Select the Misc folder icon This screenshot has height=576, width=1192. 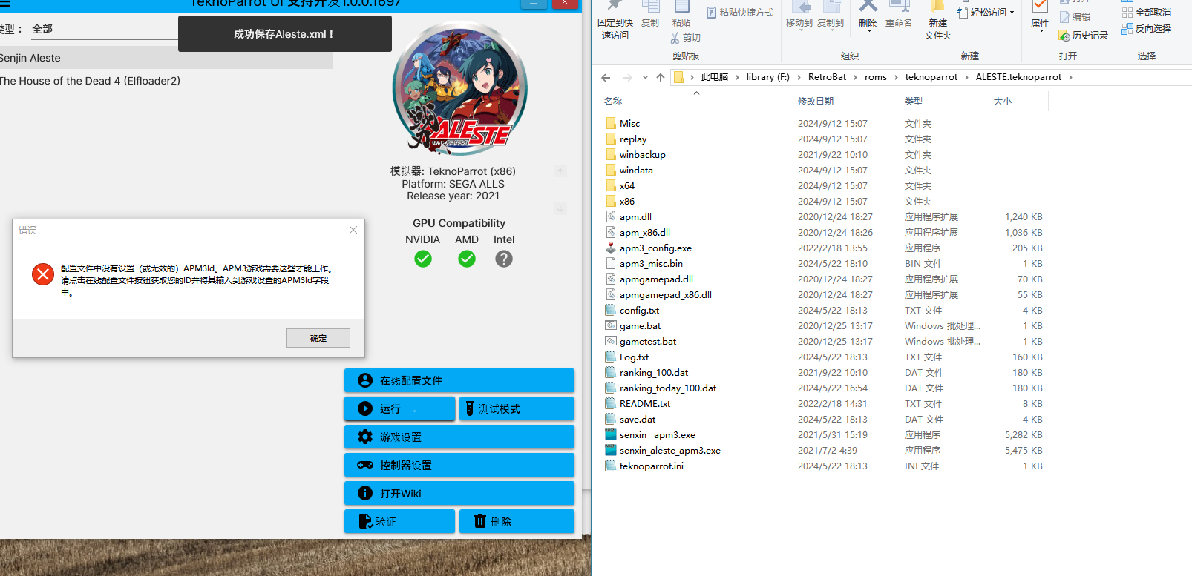pyautogui.click(x=611, y=123)
